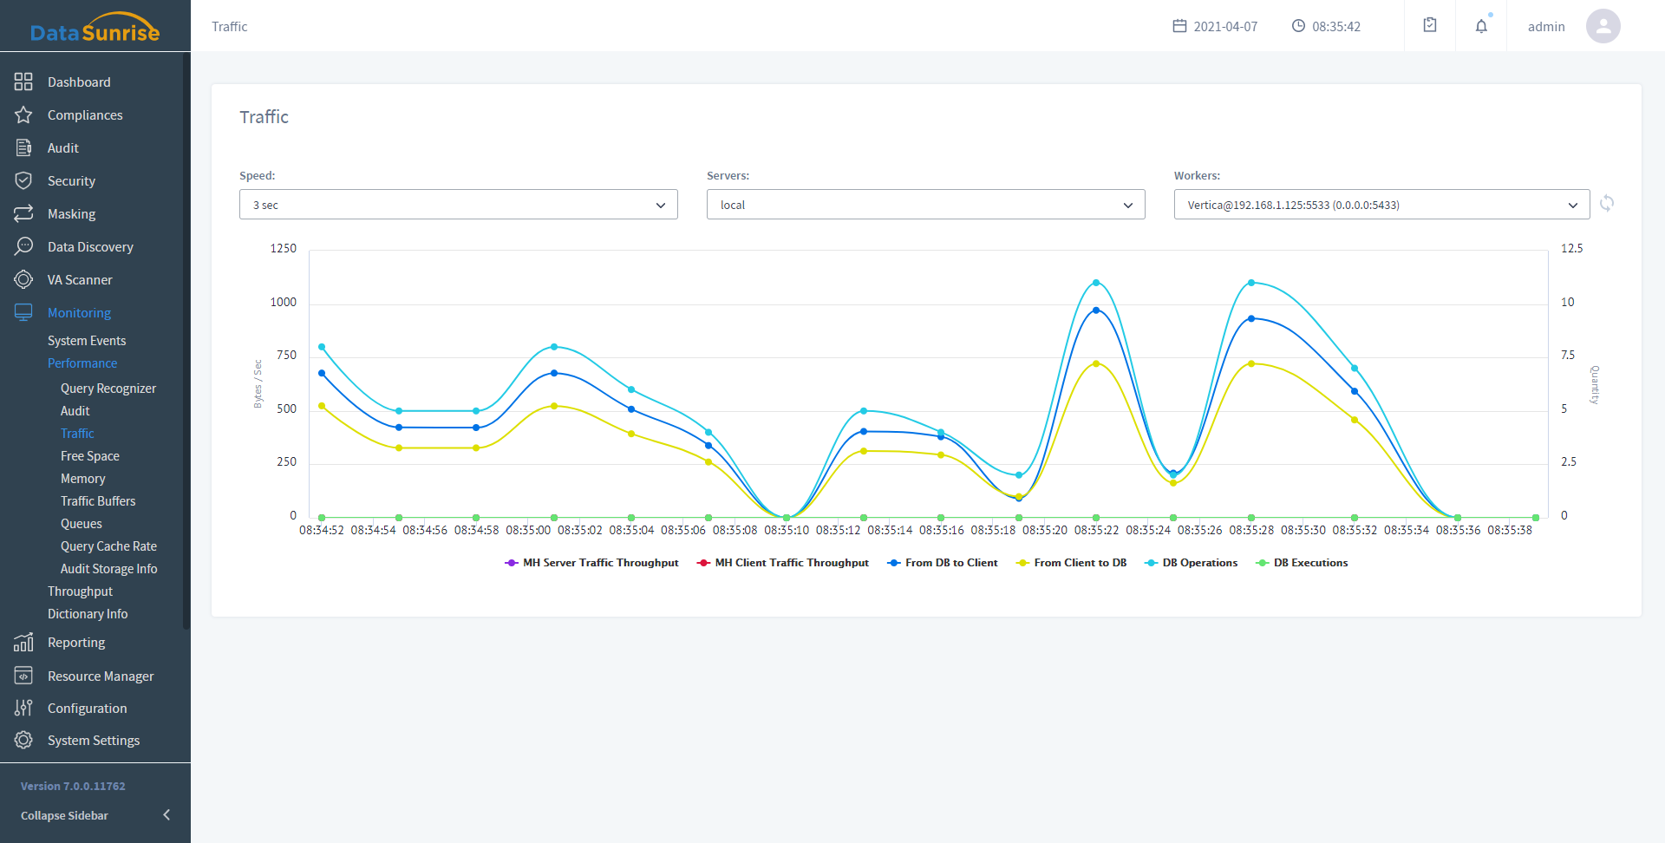The height and width of the screenshot is (843, 1665).
Task: Click the admin user avatar icon
Action: (x=1603, y=26)
